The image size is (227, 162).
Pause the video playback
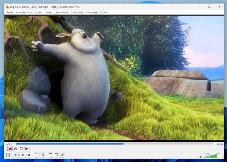point(8,155)
